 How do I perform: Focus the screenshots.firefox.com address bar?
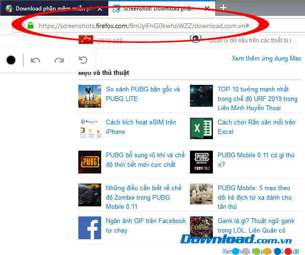pyautogui.click(x=144, y=26)
